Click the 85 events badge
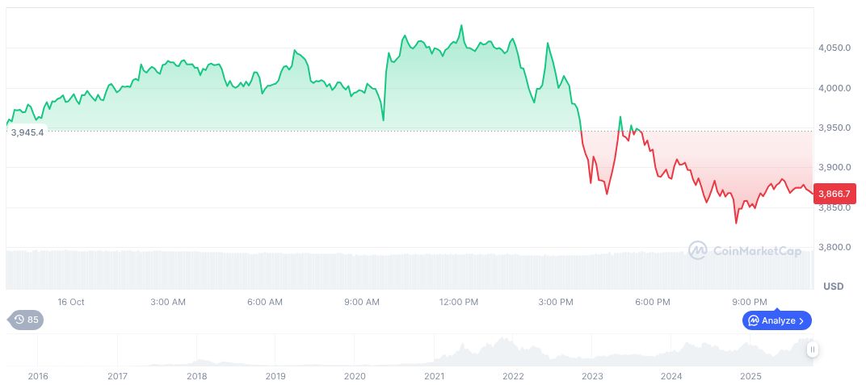 coord(27,320)
